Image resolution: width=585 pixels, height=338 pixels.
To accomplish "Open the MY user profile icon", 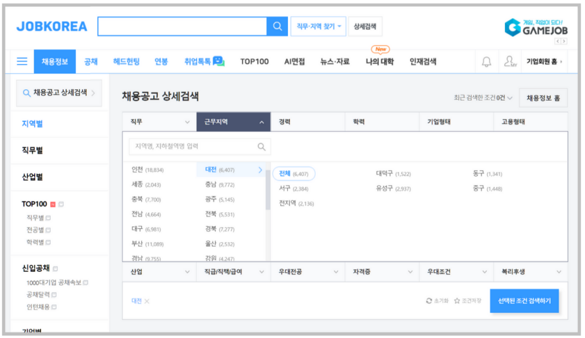I will pyautogui.click(x=510, y=62).
